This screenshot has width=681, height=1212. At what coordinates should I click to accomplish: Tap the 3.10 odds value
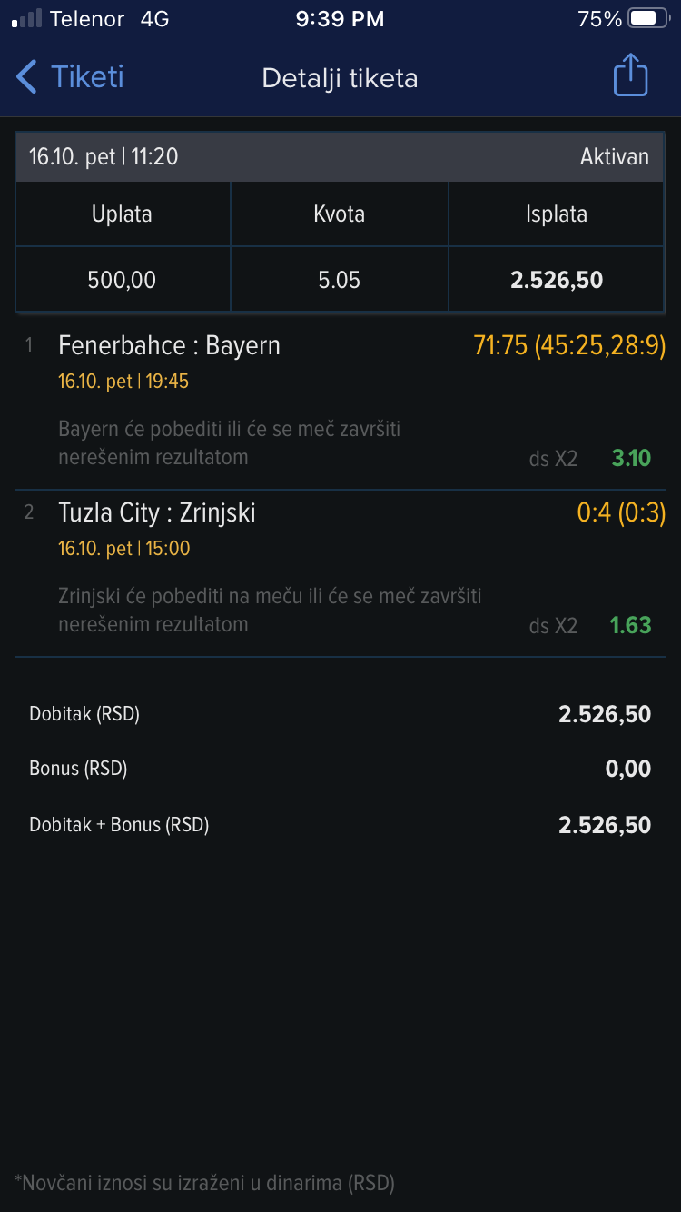(631, 458)
